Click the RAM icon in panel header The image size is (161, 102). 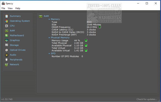click(41, 16)
